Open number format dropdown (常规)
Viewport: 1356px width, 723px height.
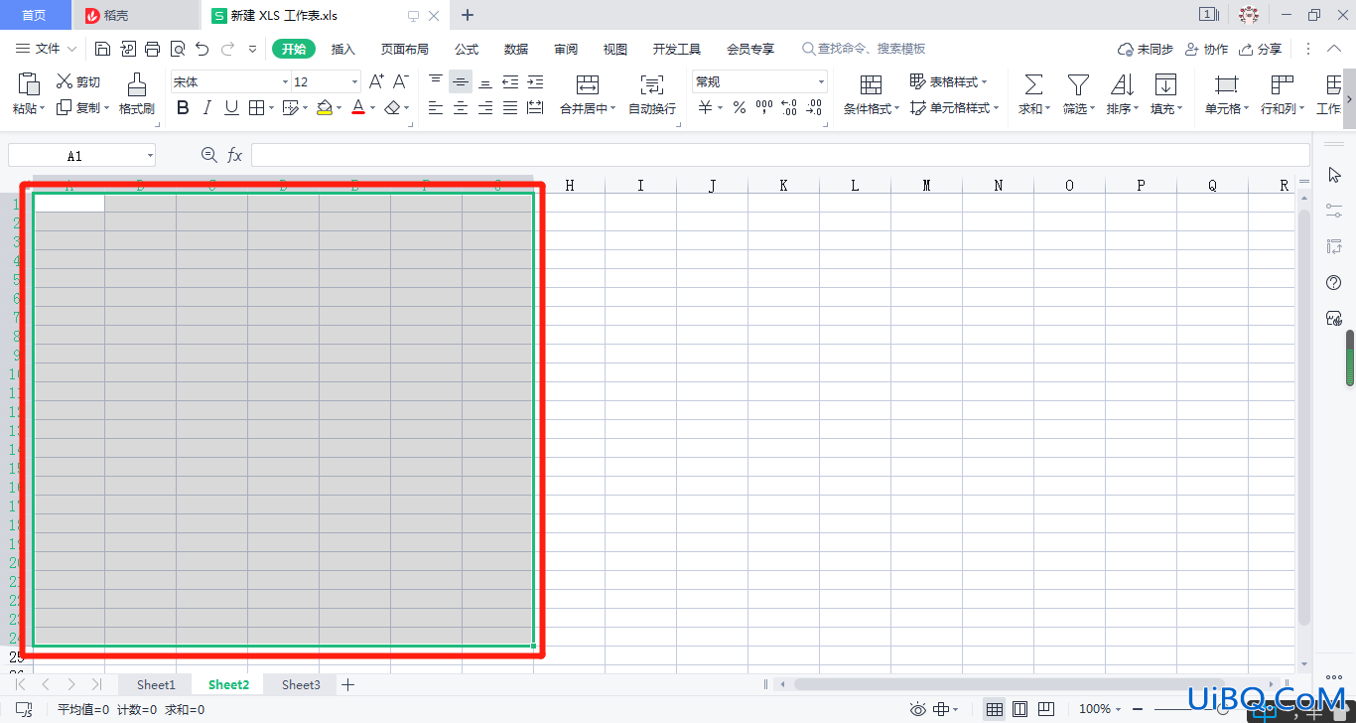pos(821,82)
